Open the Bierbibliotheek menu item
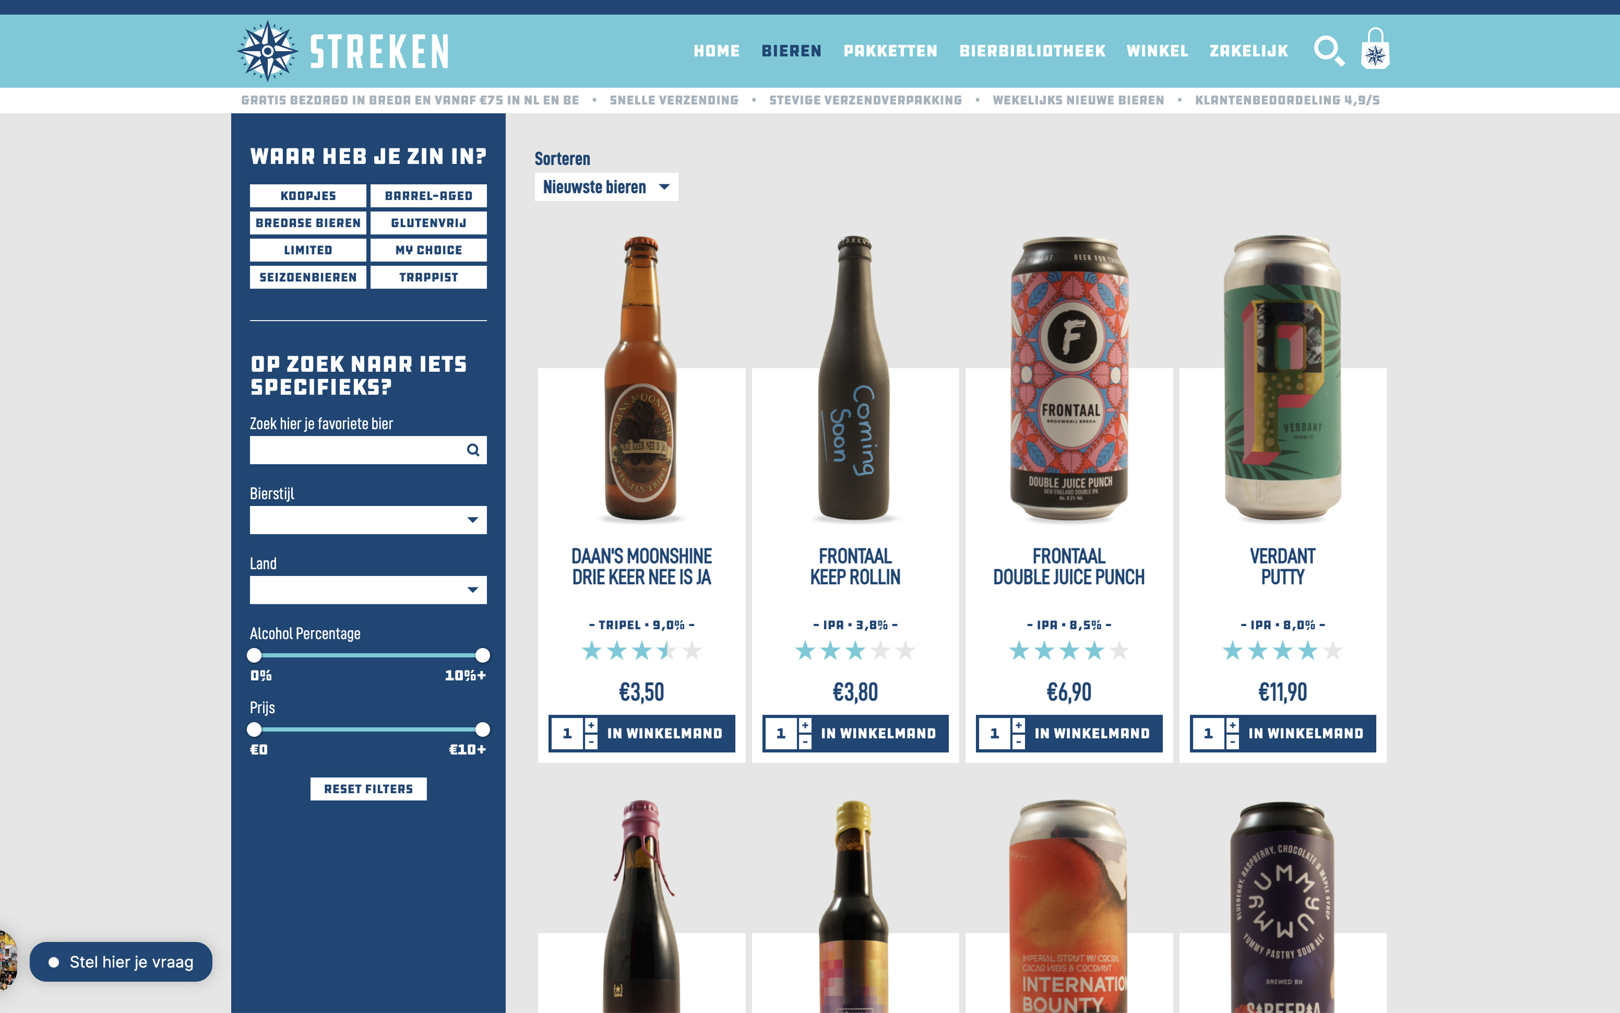Screen dimensions: 1620x1013 (x=1032, y=51)
